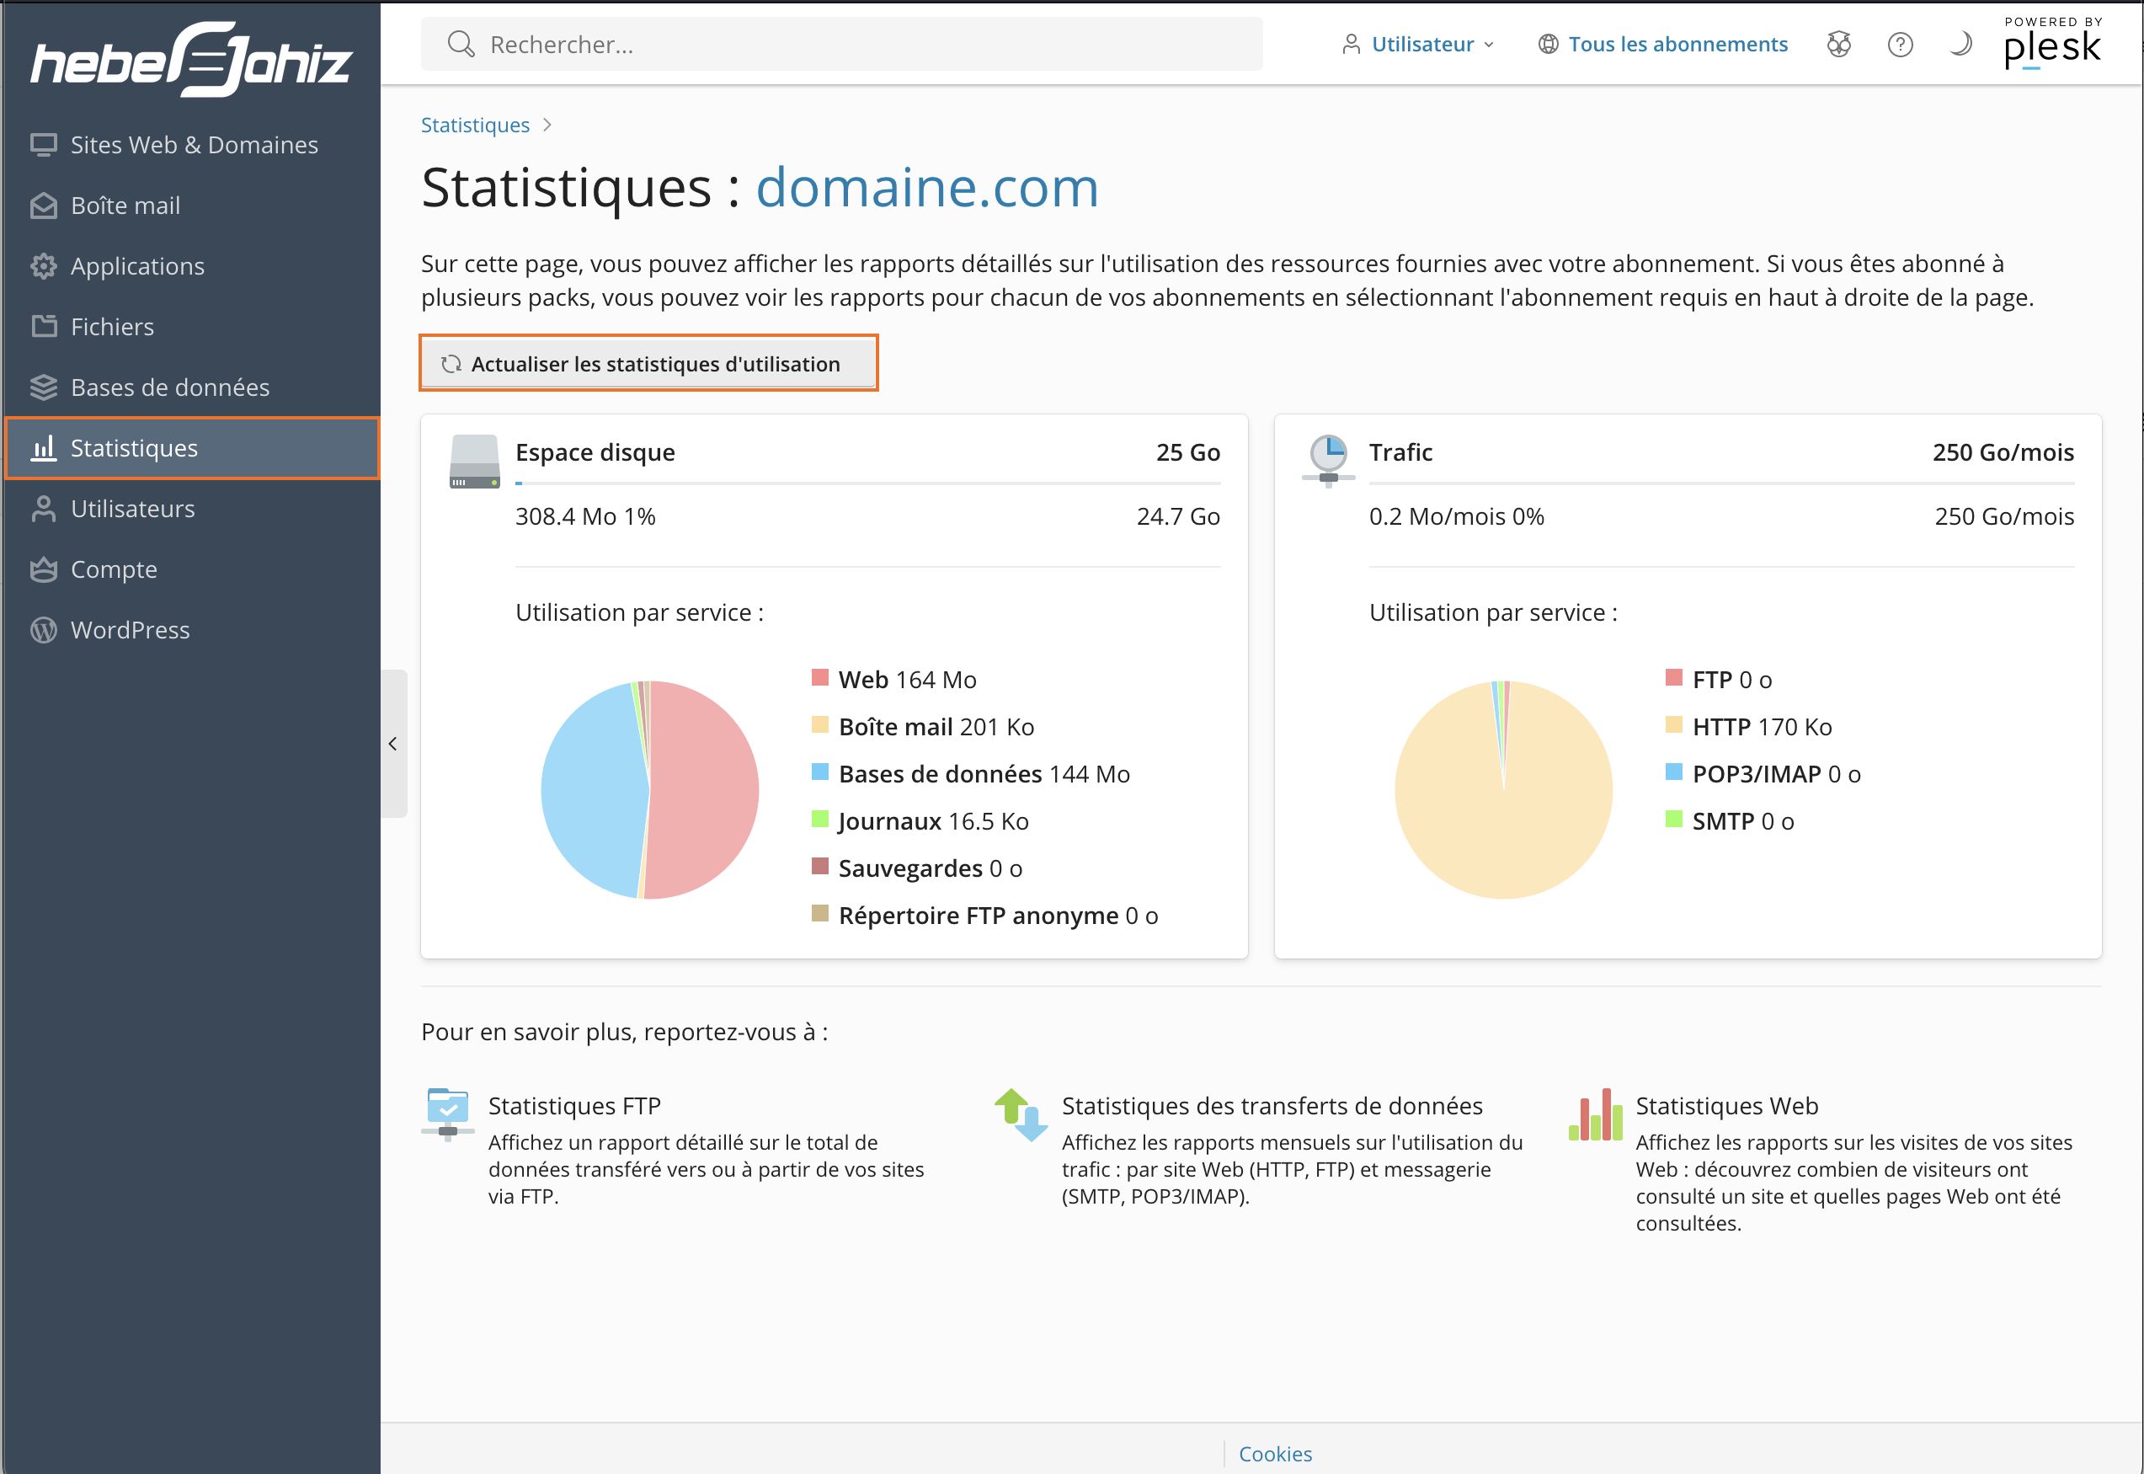2144x1474 pixels.
Task: Click Actualiser les statistiques d'utilisation button
Action: click(x=648, y=363)
